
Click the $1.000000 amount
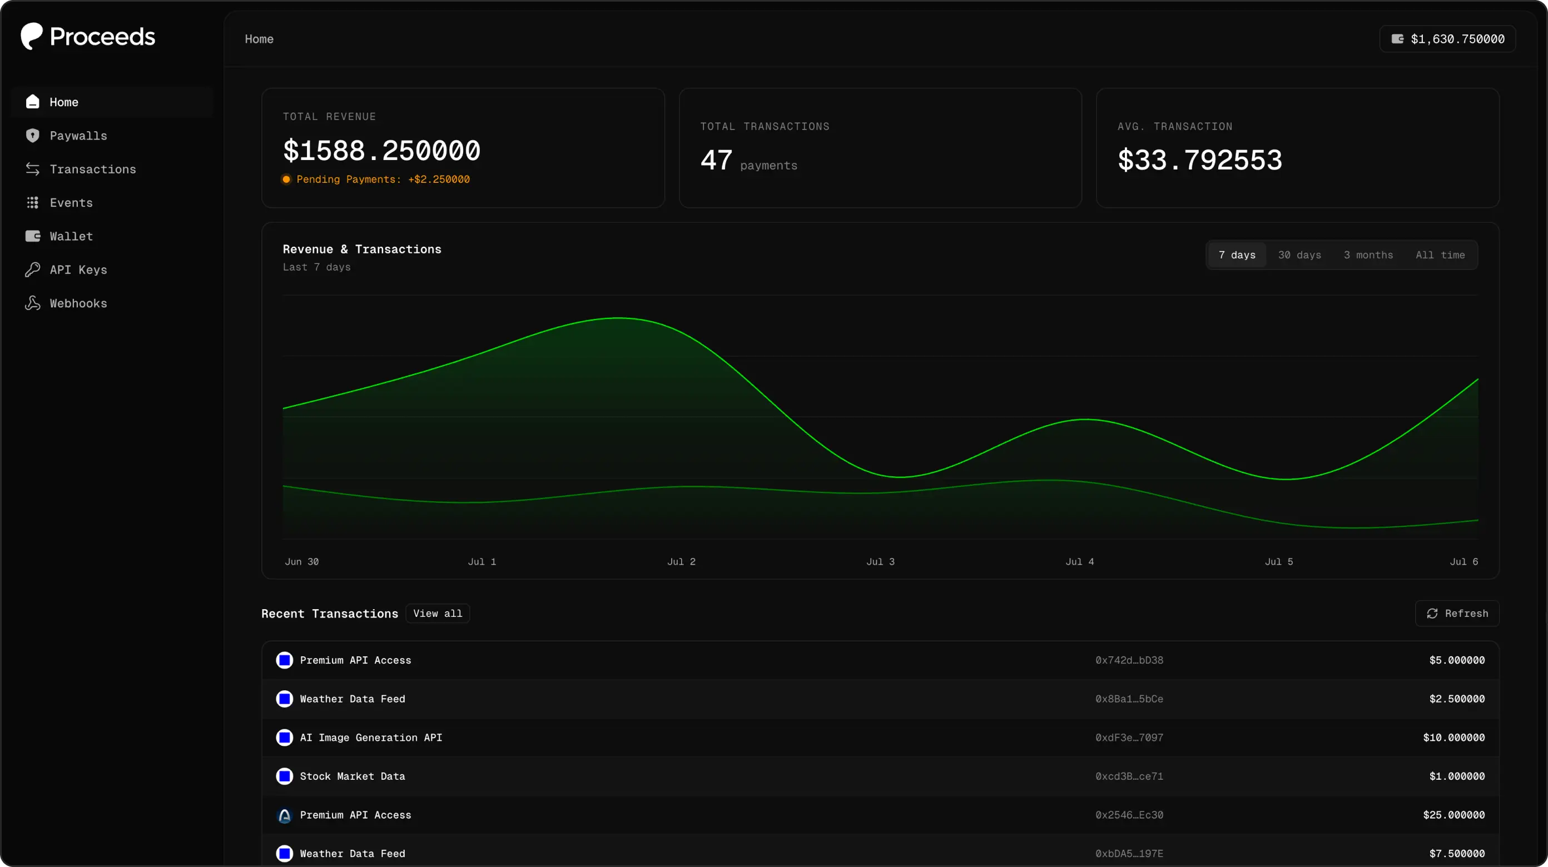pos(1457,776)
